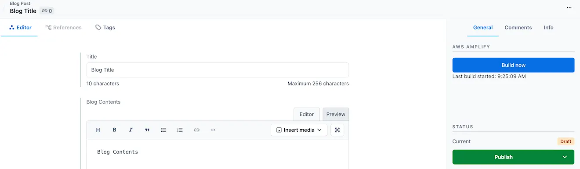Image resolution: width=580 pixels, height=169 pixels.
Task: View the incoming links count badge
Action: click(x=47, y=11)
